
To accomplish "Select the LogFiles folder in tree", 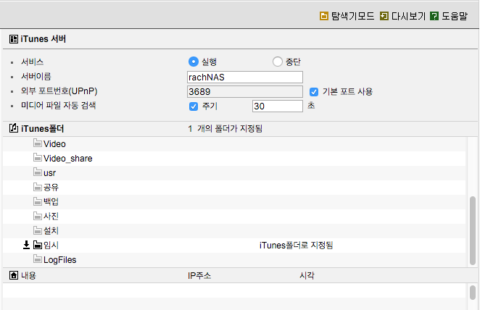I will (59, 260).
